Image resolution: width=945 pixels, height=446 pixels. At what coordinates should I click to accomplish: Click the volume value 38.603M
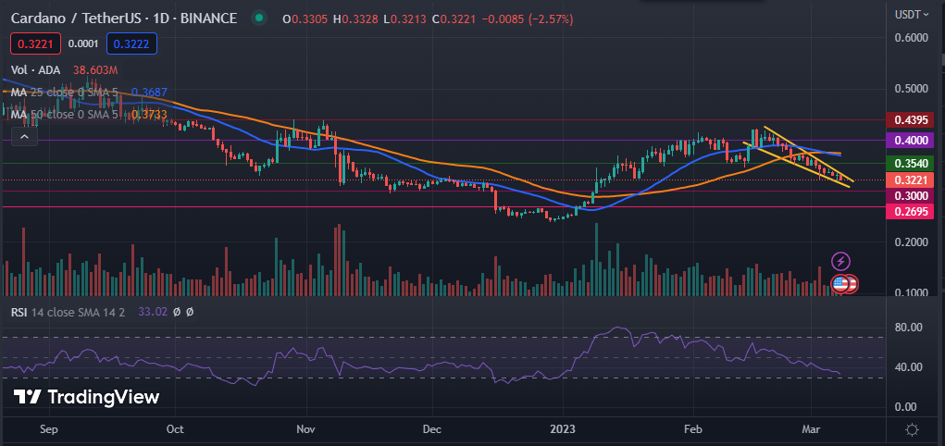pyautogui.click(x=95, y=70)
